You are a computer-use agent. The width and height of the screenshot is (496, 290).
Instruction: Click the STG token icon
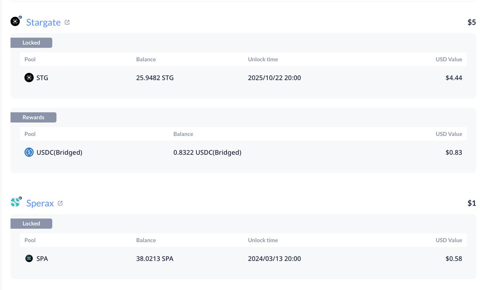click(29, 78)
